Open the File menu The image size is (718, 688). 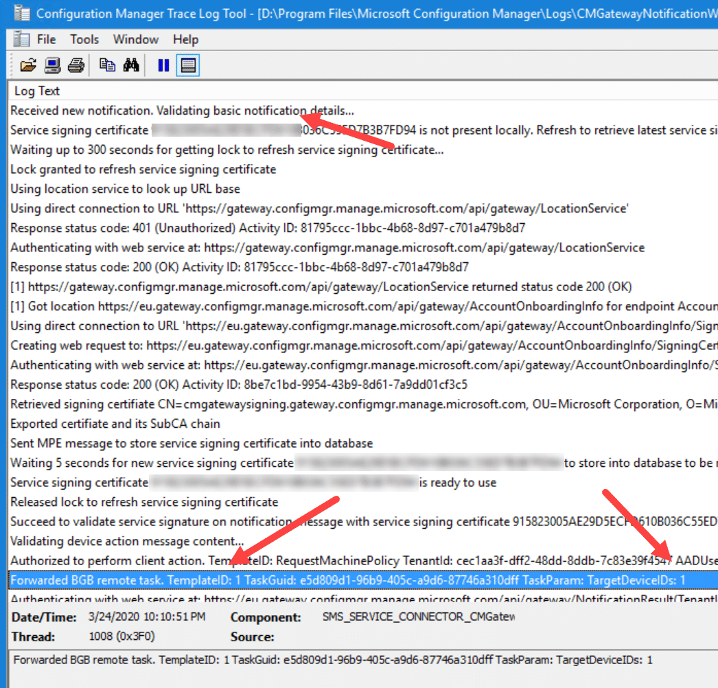pos(46,39)
